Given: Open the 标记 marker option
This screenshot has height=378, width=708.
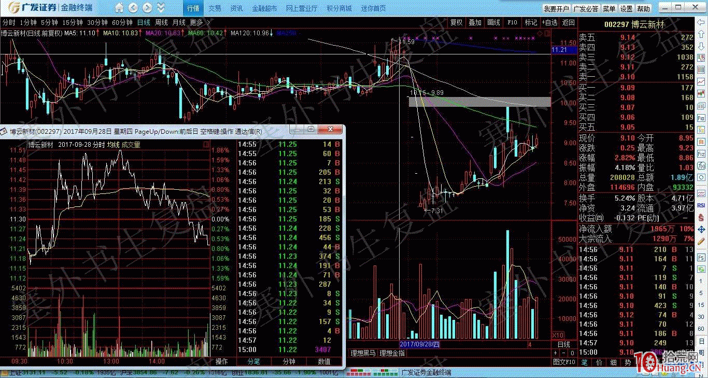Looking at the screenshot, I should coord(531,22).
